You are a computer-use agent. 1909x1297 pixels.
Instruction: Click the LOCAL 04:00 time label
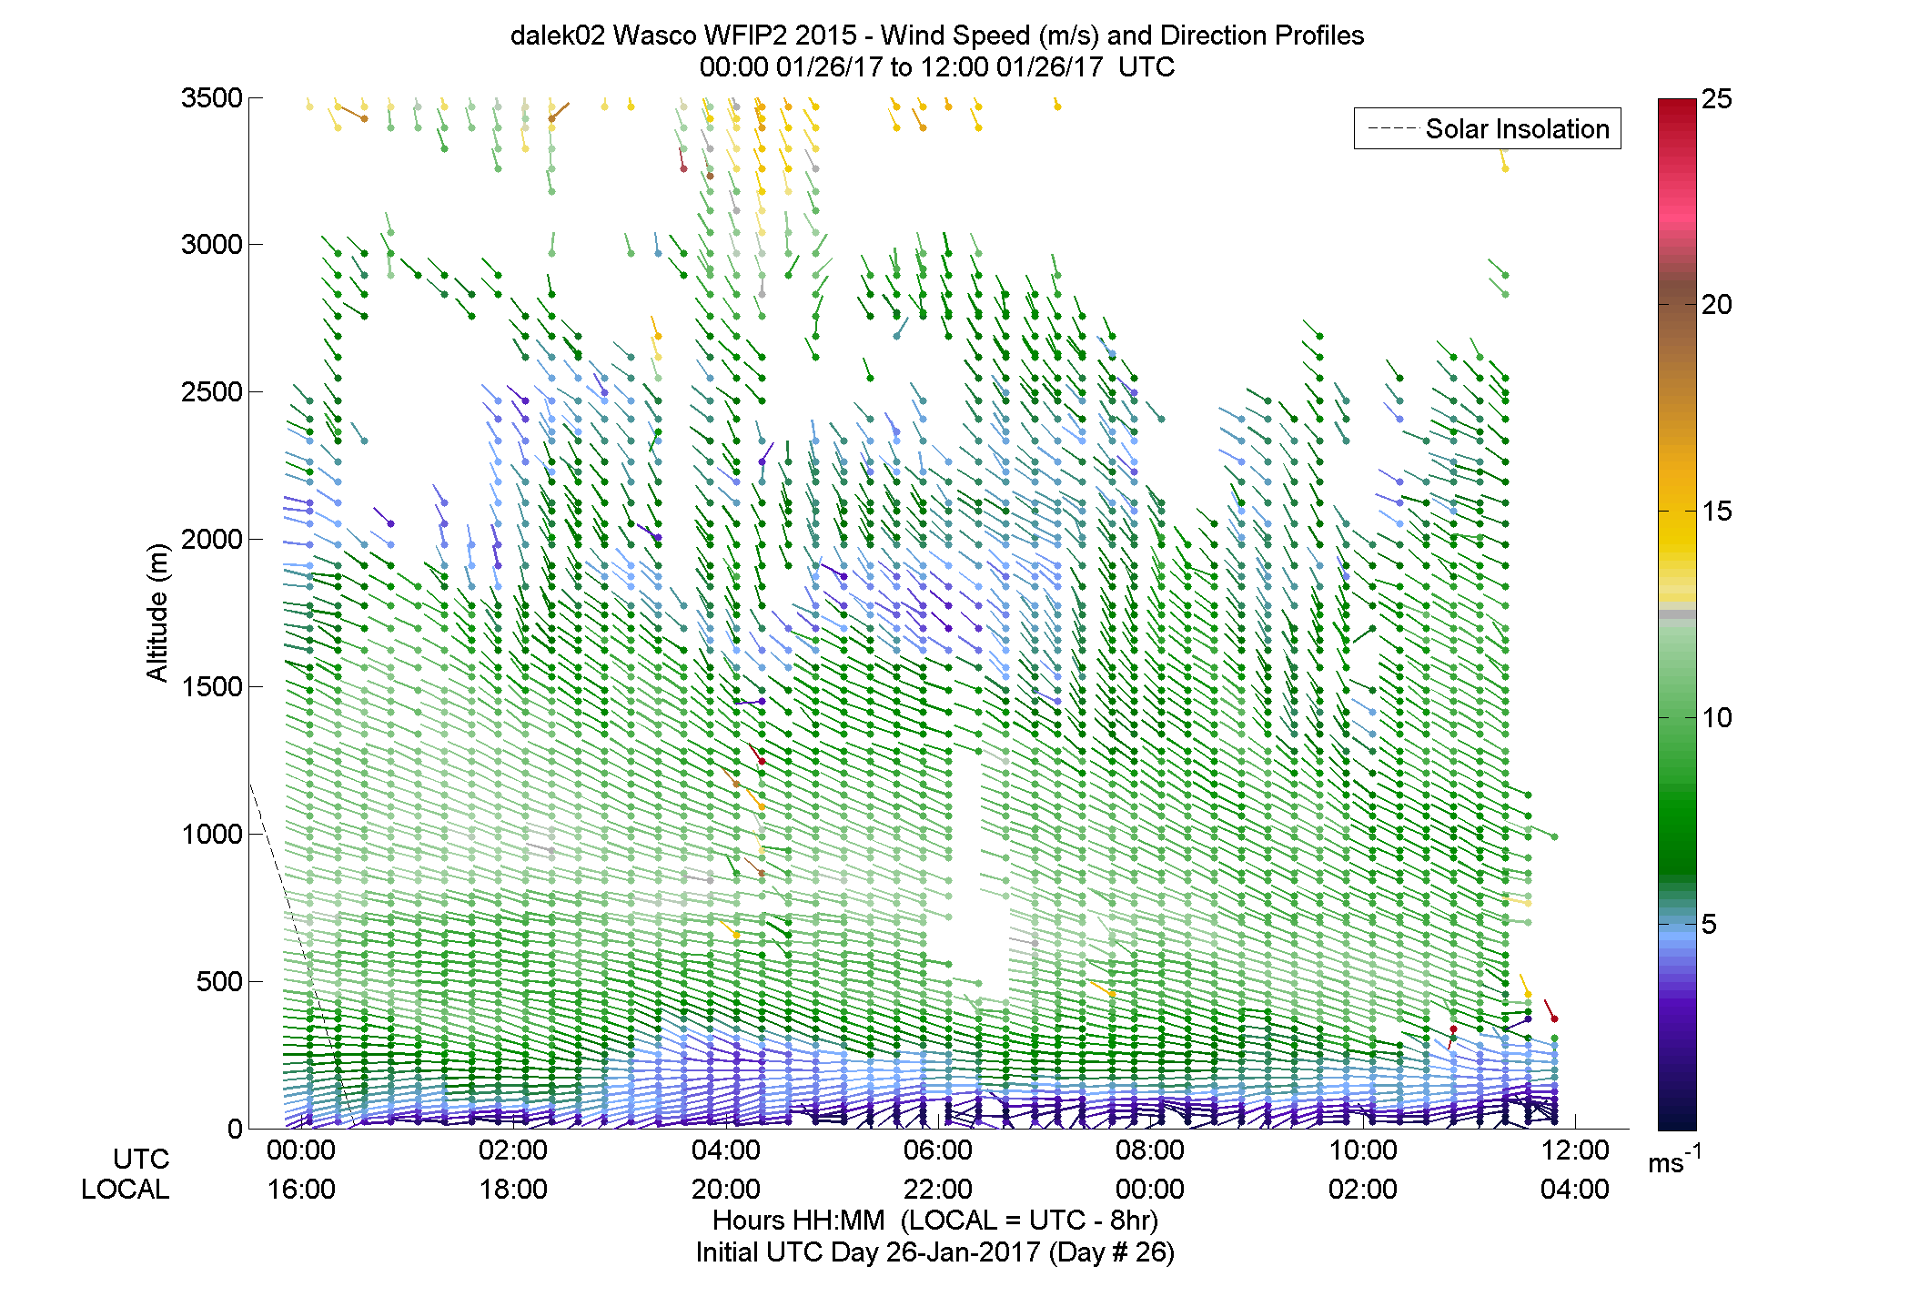click(x=1575, y=1190)
